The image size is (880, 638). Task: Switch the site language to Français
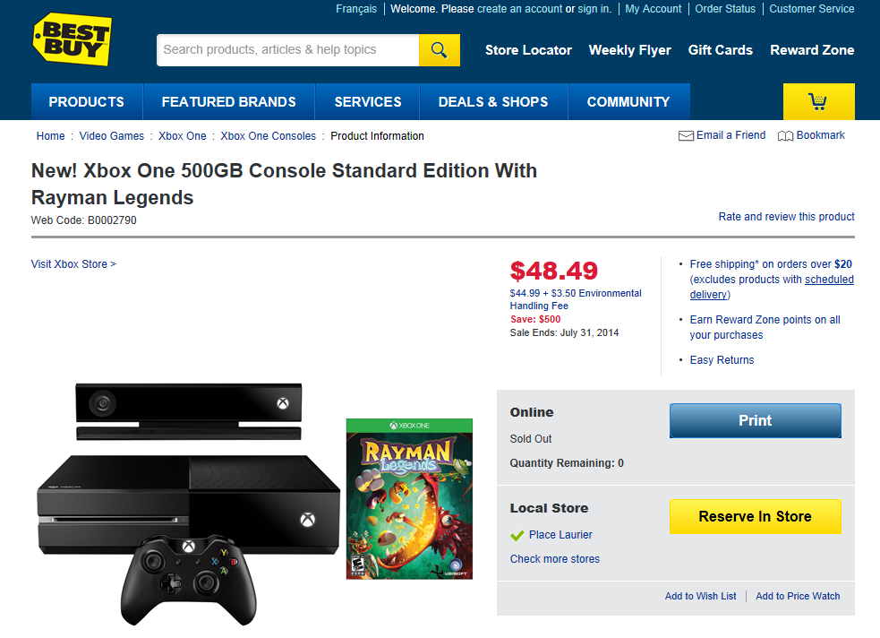tap(356, 9)
